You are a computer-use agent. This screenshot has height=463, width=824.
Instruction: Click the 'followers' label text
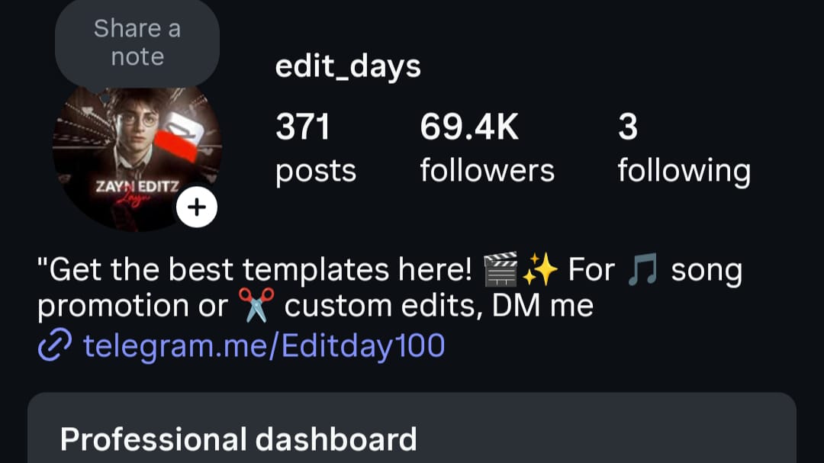487,171
